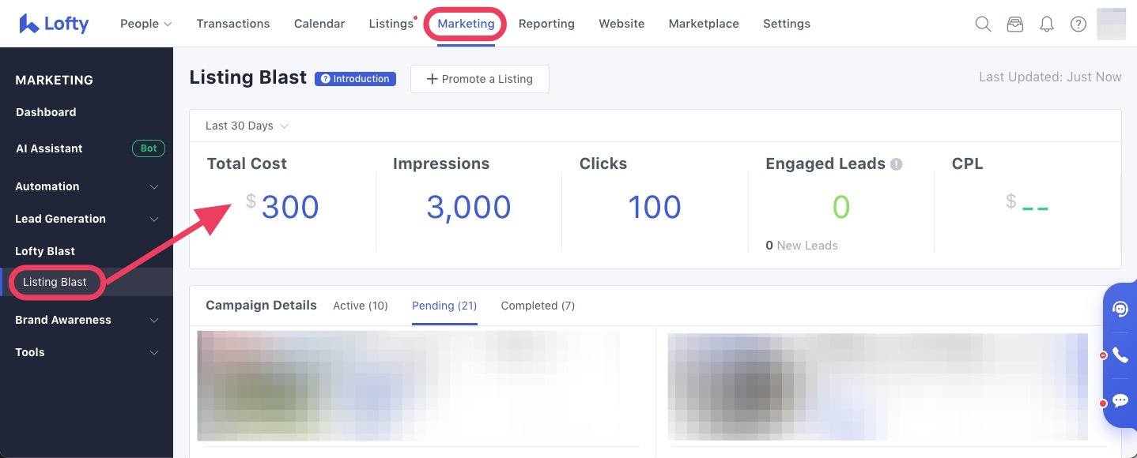The image size is (1137, 458).
Task: Open the first pending campaign thumbnail
Action: pos(408,385)
